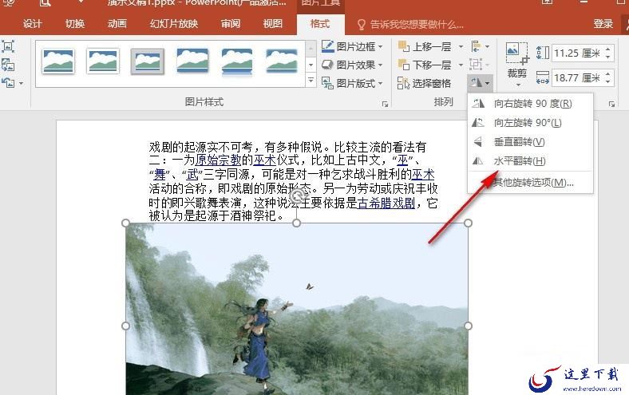
Task: Apply the sixth picture style thumbnail
Action: click(282, 61)
